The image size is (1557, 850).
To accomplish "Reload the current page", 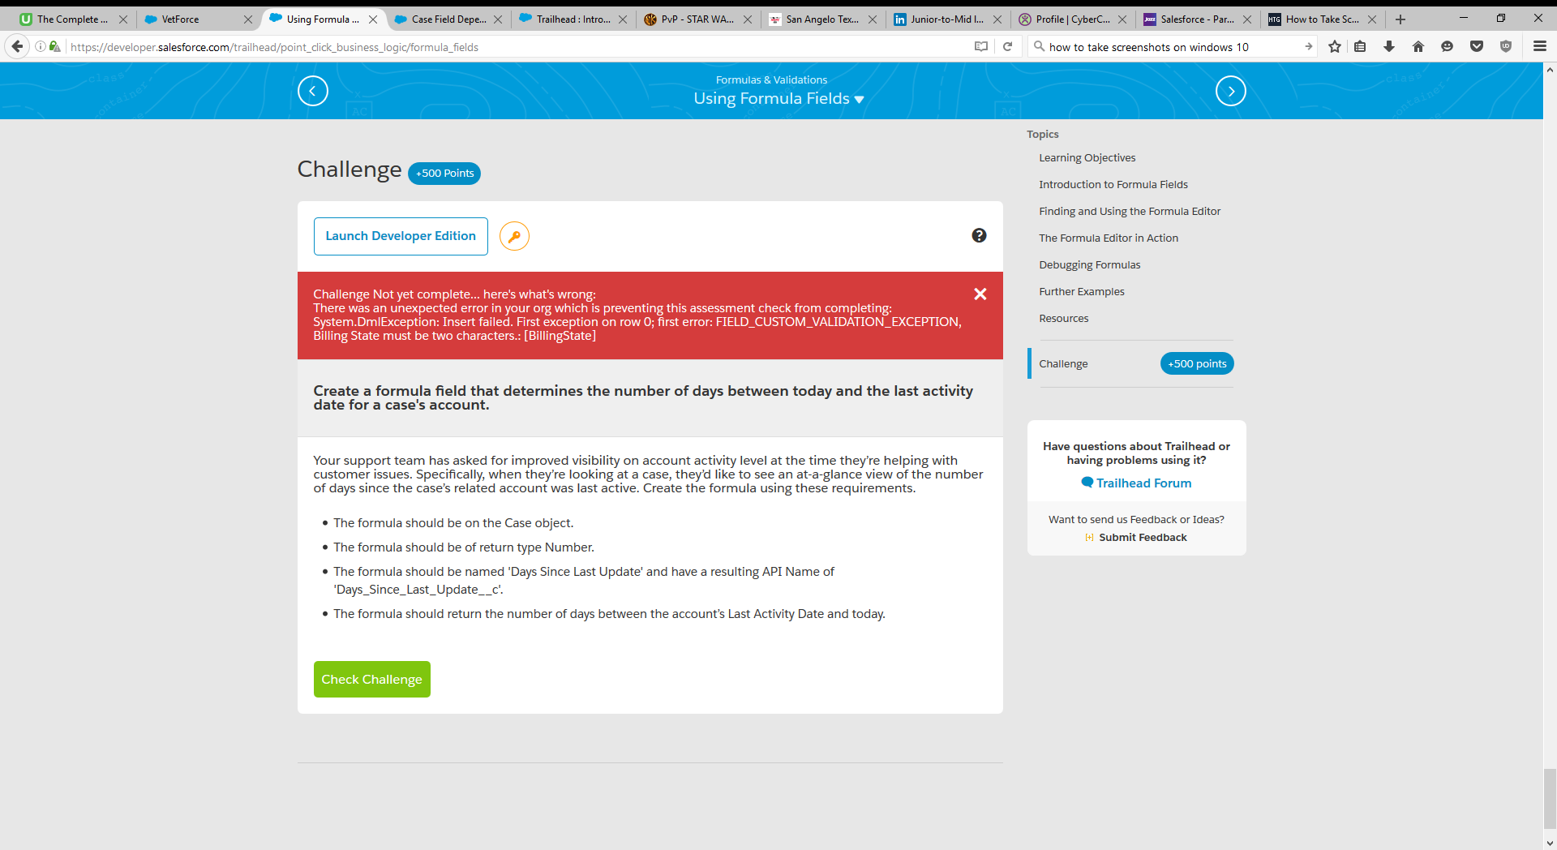I will point(1007,47).
